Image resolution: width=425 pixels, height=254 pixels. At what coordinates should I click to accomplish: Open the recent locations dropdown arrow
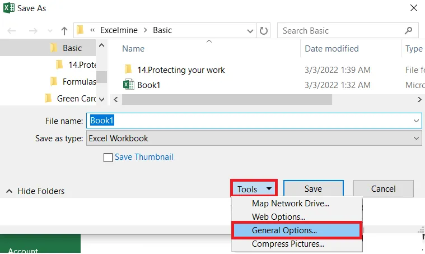[x=50, y=31]
